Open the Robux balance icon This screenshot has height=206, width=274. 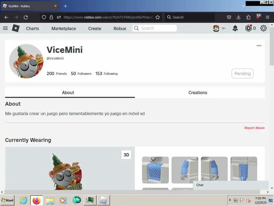pos(249,28)
